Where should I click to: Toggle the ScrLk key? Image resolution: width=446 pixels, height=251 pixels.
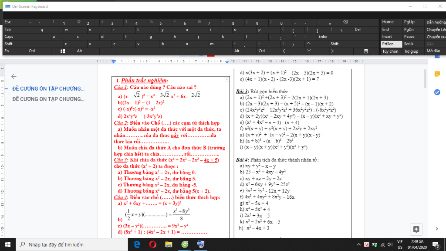pyautogui.click(x=413, y=44)
